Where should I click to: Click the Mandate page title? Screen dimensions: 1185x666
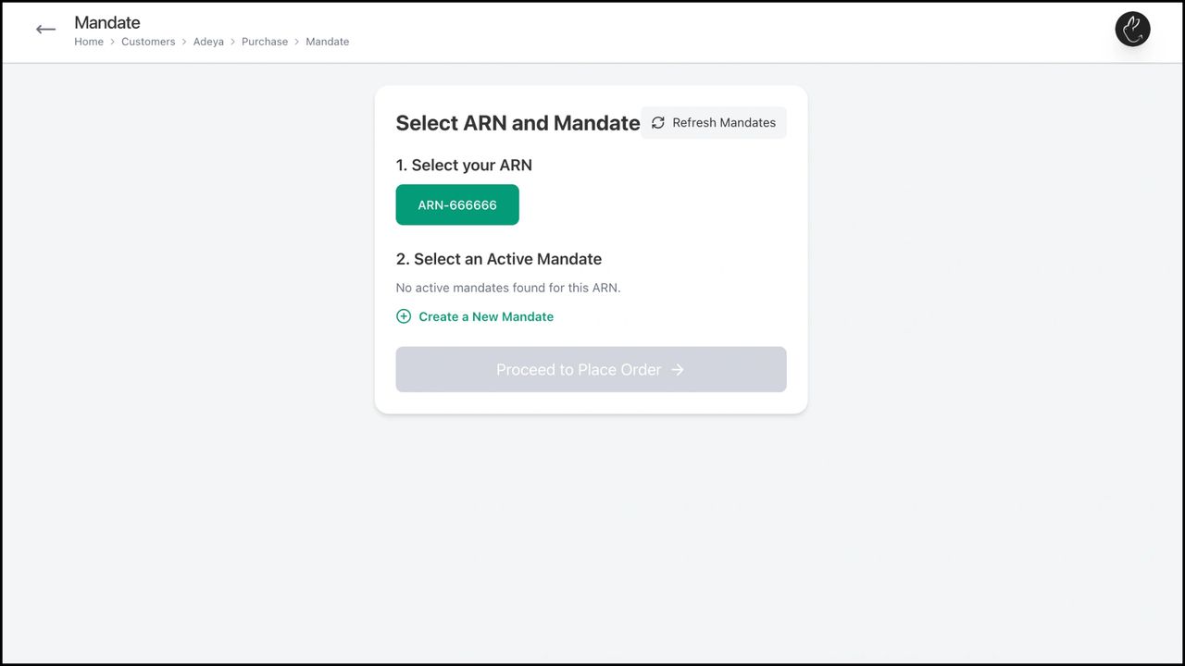(107, 22)
